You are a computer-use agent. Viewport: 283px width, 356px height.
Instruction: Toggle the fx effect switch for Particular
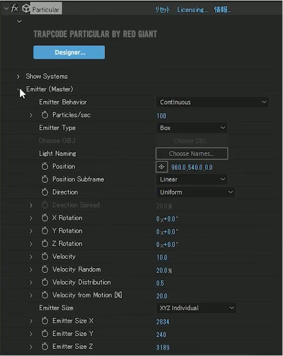tap(15, 9)
